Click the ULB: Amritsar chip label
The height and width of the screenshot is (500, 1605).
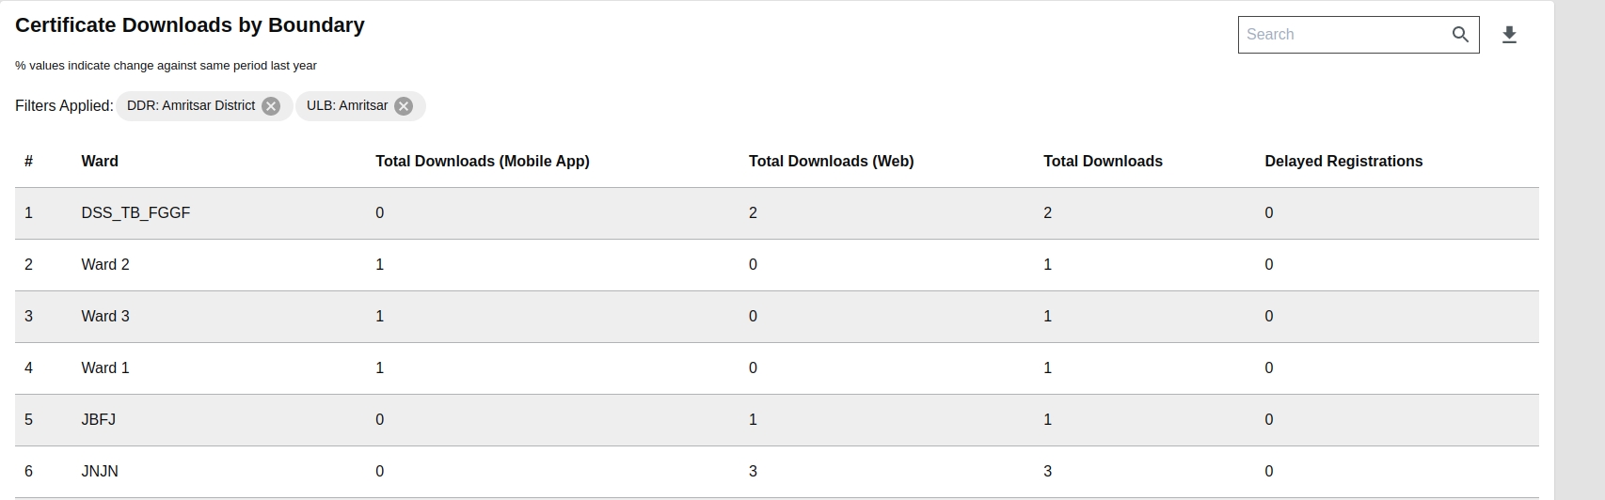347,106
